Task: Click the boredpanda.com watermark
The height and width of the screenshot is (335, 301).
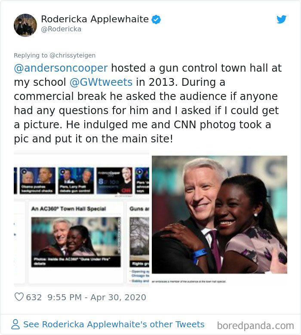Action: (x=255, y=326)
